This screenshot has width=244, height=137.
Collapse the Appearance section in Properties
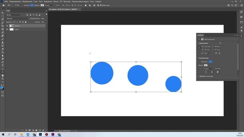[x=198, y=58]
